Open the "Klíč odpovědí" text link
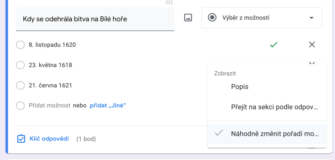 (49, 139)
